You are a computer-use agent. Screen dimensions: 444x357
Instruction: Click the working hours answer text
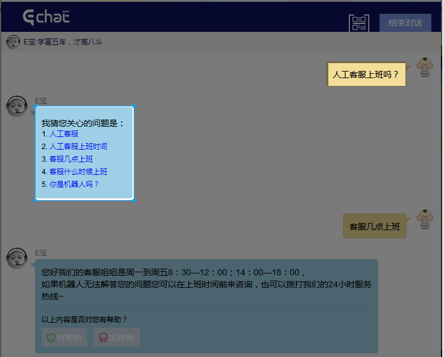coord(207,284)
